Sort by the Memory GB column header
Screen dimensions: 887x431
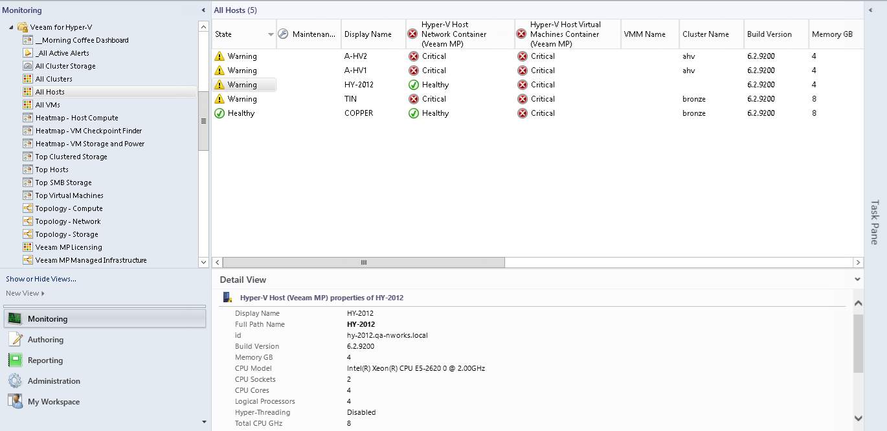coord(835,34)
